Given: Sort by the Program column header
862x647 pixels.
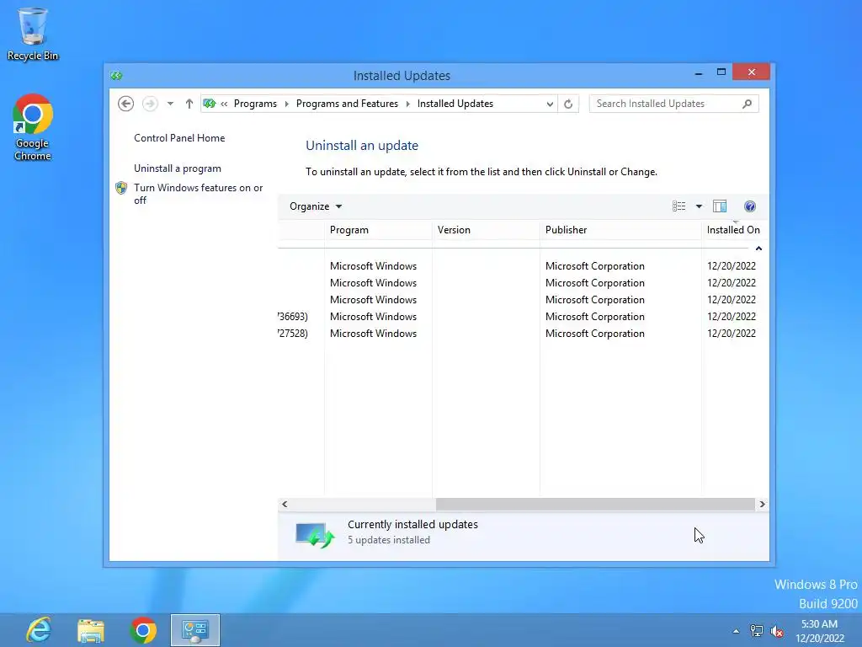Looking at the screenshot, I should click(378, 230).
